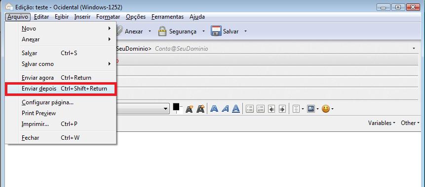
Task: Open the Segurança dropdown arrow
Action: (203, 31)
